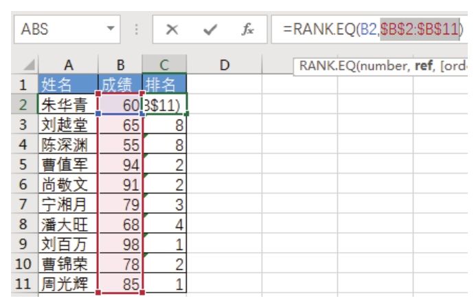Click the Cancel (X) formula button
This screenshot has height=305, width=476.
click(173, 30)
